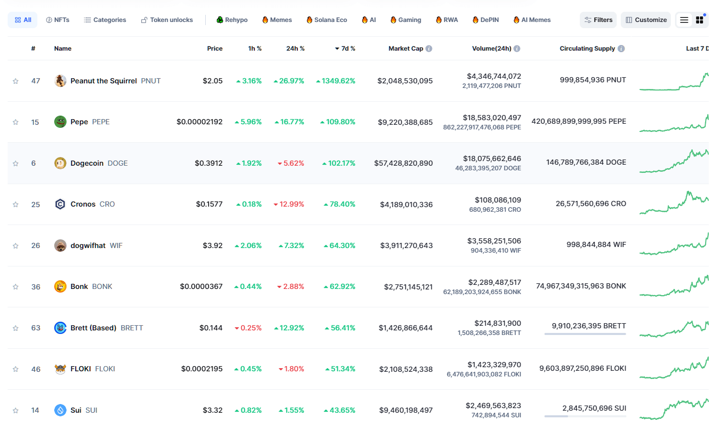Click the Circulating Supply info icon

coord(621,49)
